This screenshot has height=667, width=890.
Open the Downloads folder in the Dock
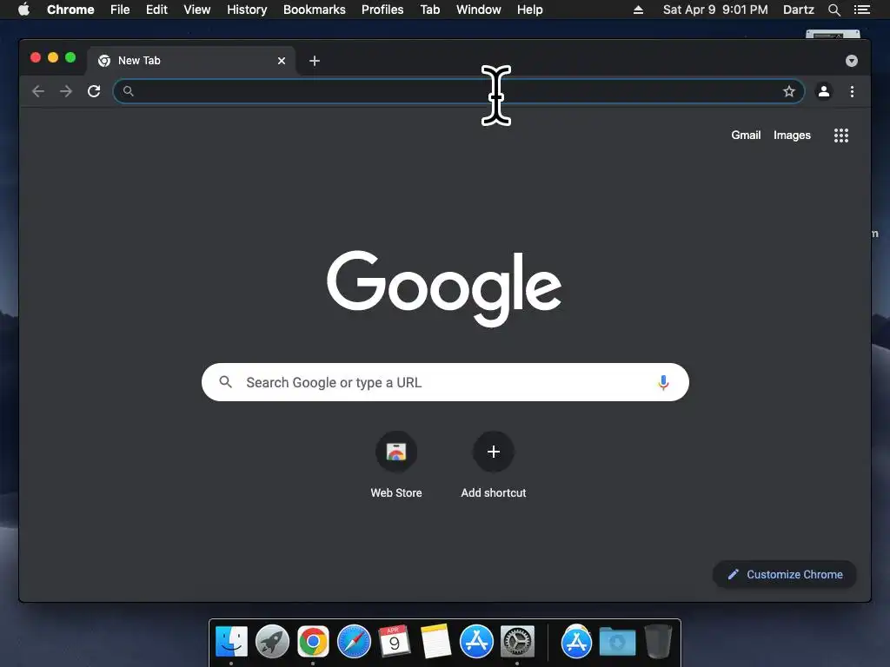coord(618,642)
